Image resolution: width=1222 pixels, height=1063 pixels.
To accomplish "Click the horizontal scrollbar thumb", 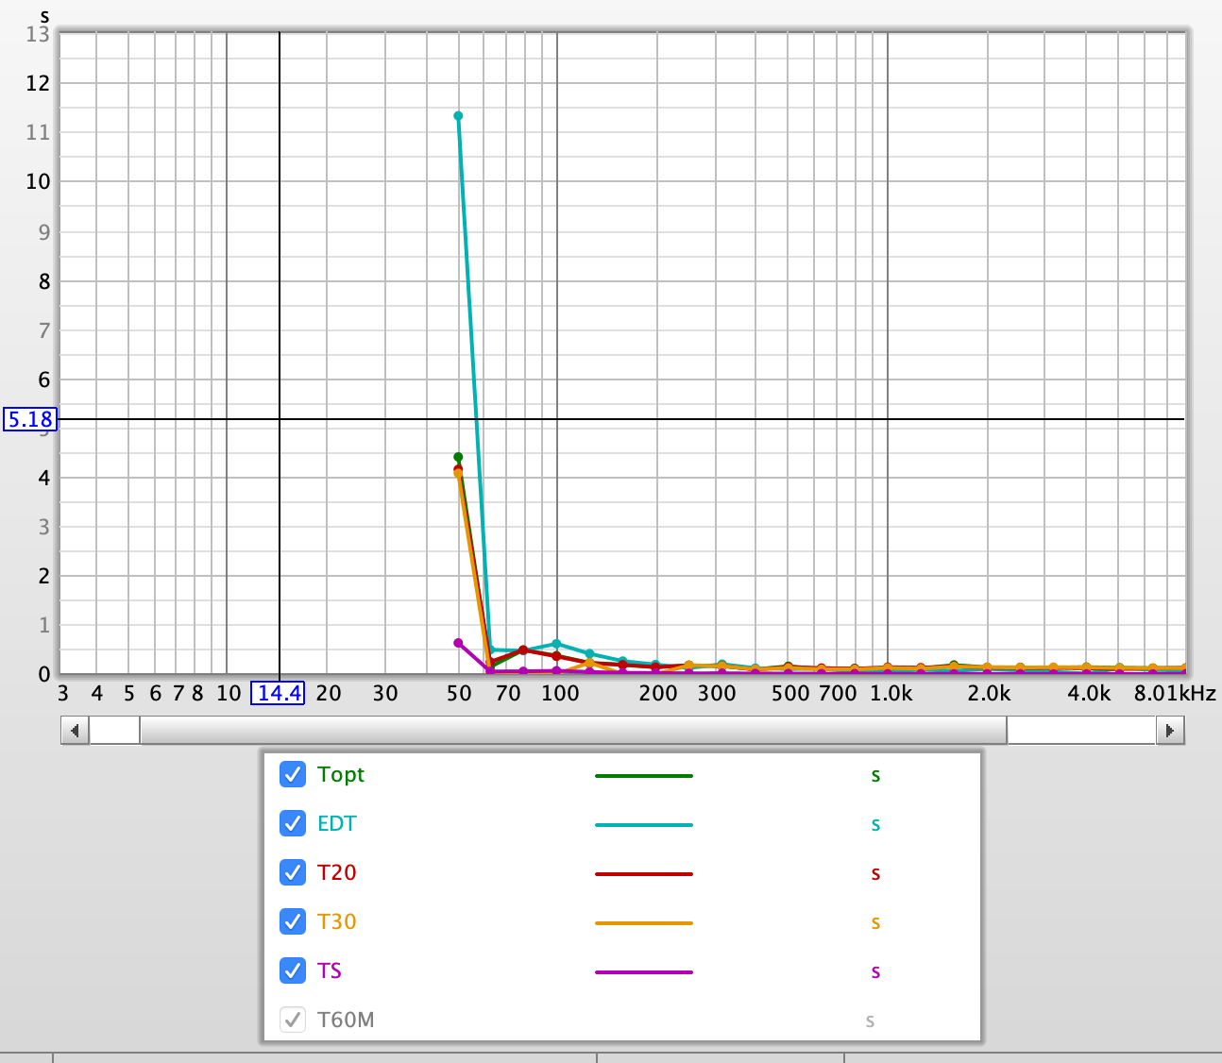I will tap(573, 730).
